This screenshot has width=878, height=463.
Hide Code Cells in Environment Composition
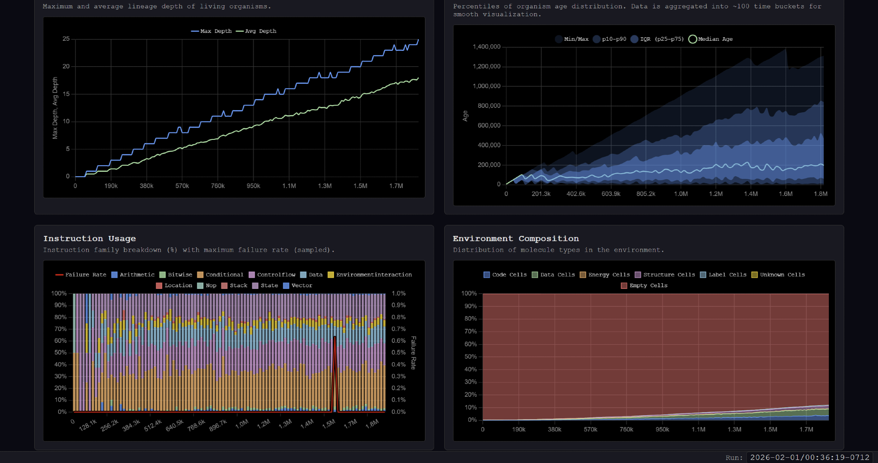click(x=505, y=275)
